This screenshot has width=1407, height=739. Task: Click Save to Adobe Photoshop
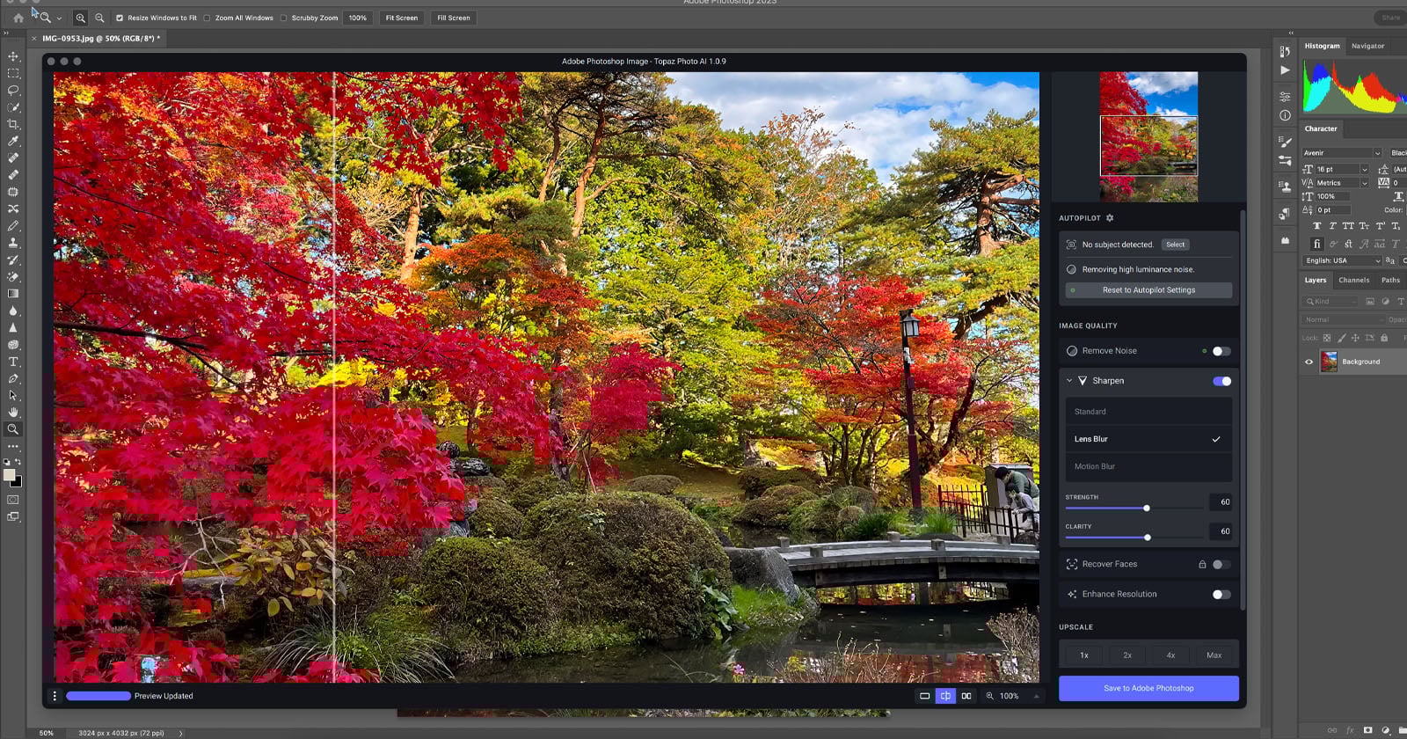pyautogui.click(x=1148, y=688)
